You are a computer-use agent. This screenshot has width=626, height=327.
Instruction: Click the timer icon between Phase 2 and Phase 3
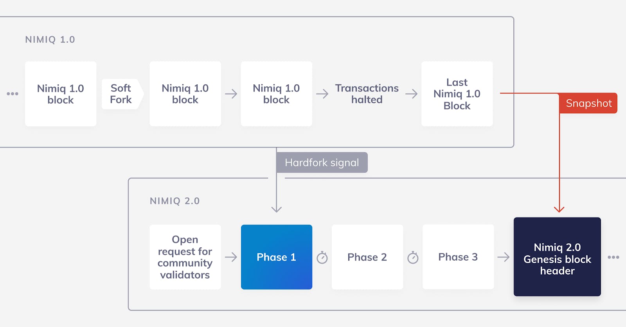[x=413, y=257]
